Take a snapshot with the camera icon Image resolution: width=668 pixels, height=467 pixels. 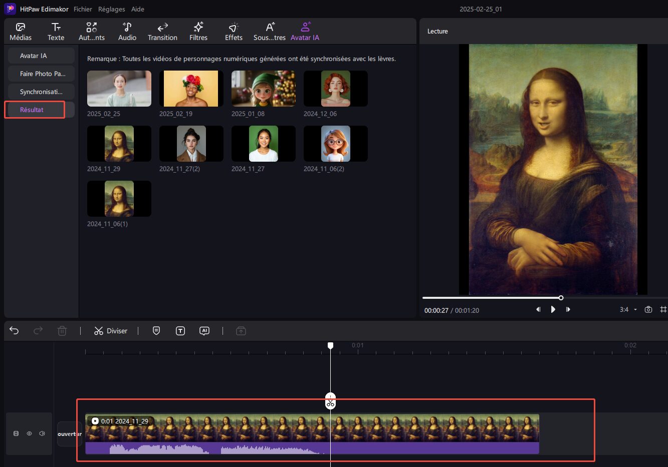[648, 309]
